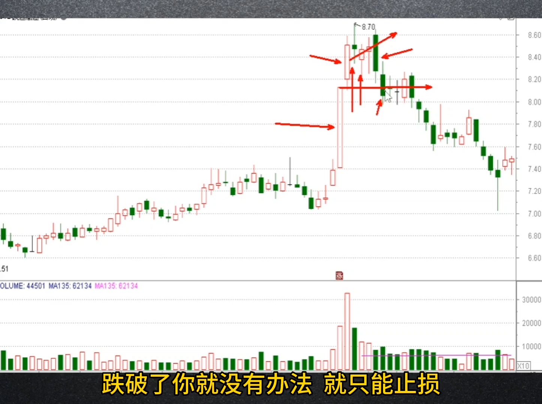Click the magenta MA135: 62134 label
This screenshot has height=404, width=542.
coord(116,286)
